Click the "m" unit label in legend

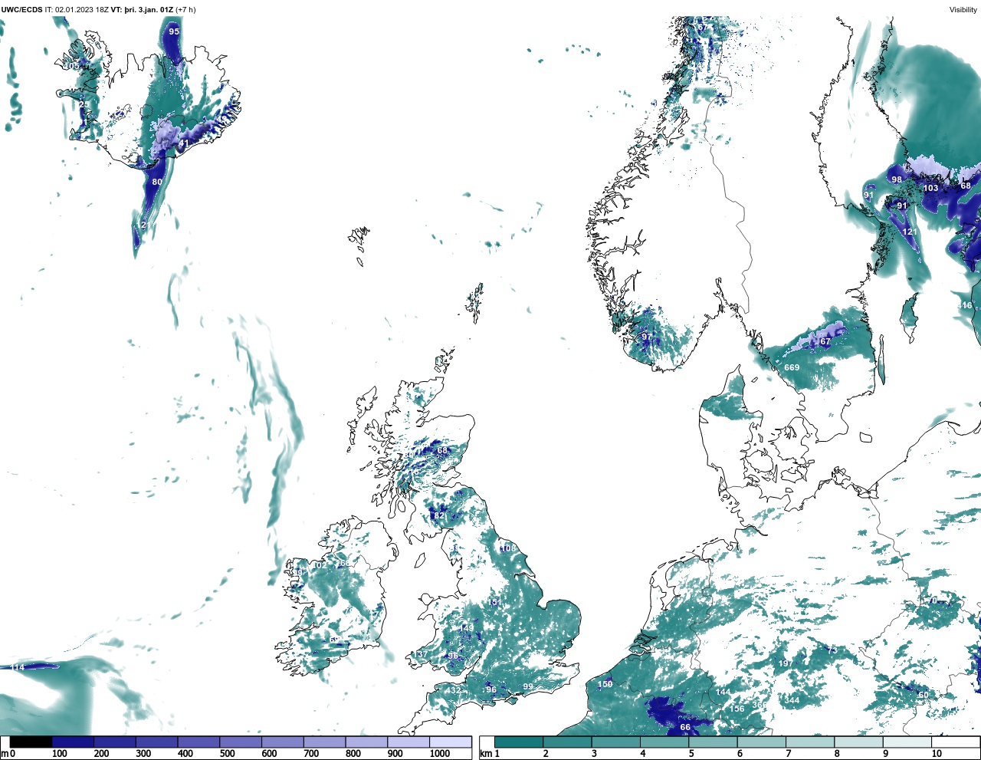[x=4, y=754]
